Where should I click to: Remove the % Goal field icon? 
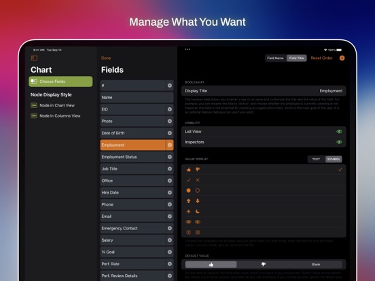point(170,252)
